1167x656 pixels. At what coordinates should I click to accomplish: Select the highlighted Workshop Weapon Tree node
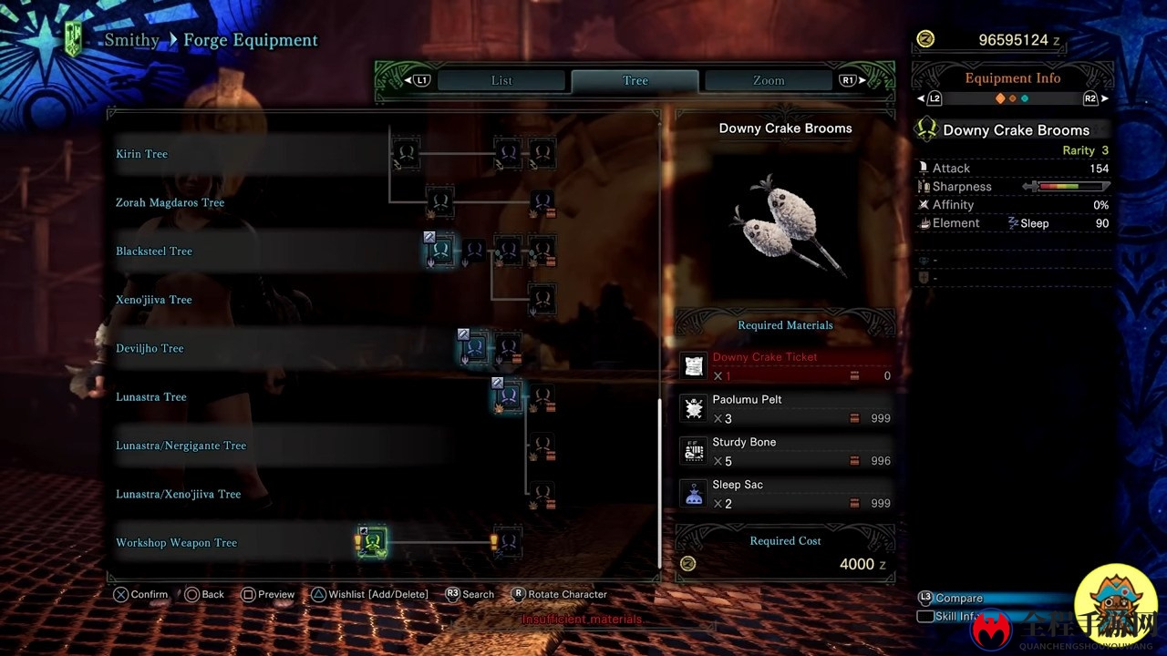pos(371,543)
